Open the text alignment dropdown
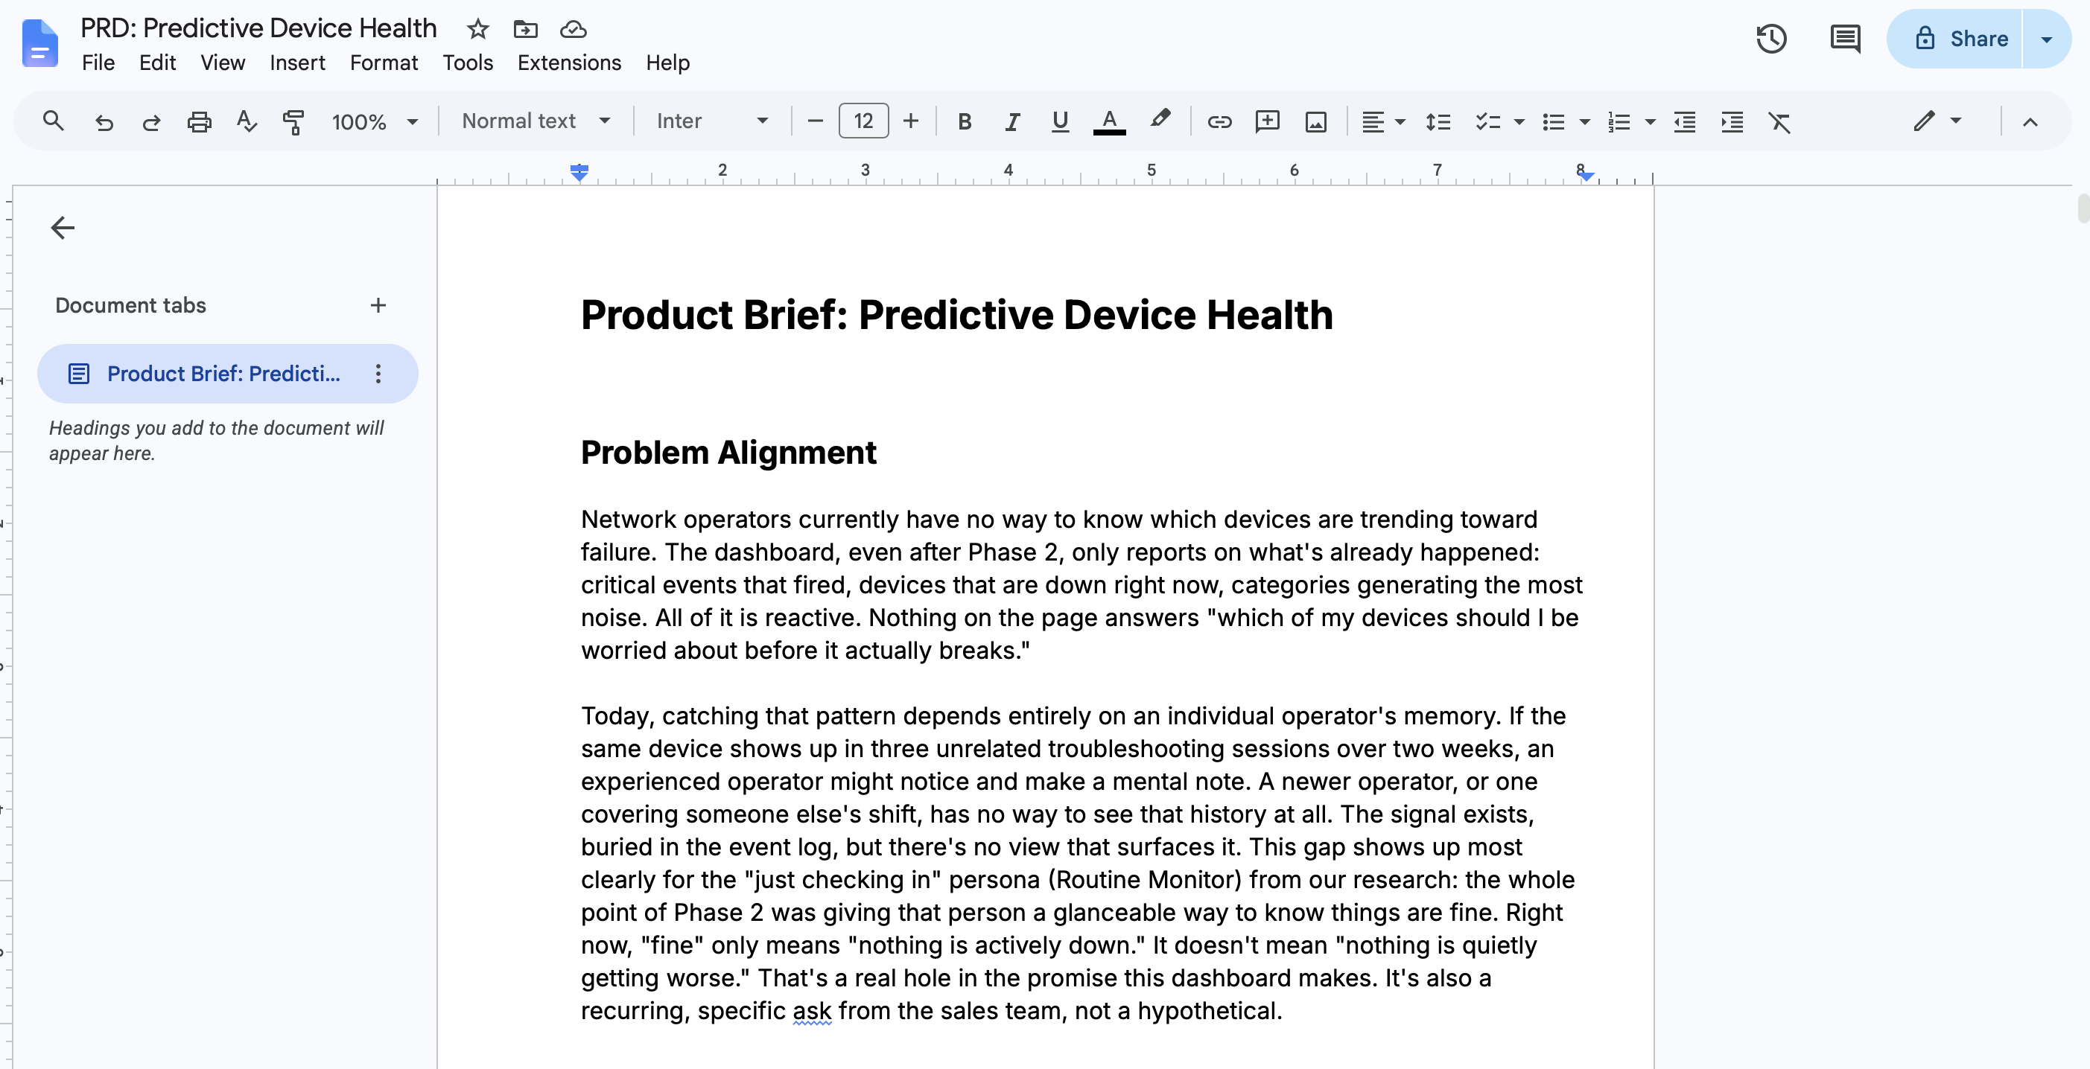This screenshot has width=2090, height=1069. click(1382, 121)
